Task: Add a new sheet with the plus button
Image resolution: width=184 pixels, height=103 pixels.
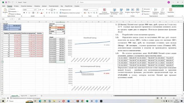Action: click(41, 96)
